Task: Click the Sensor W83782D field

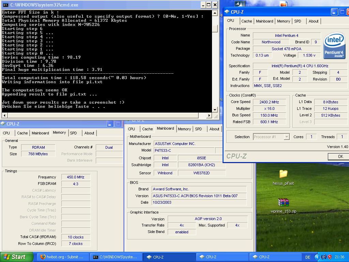Action: pyautogui.click(x=201, y=173)
